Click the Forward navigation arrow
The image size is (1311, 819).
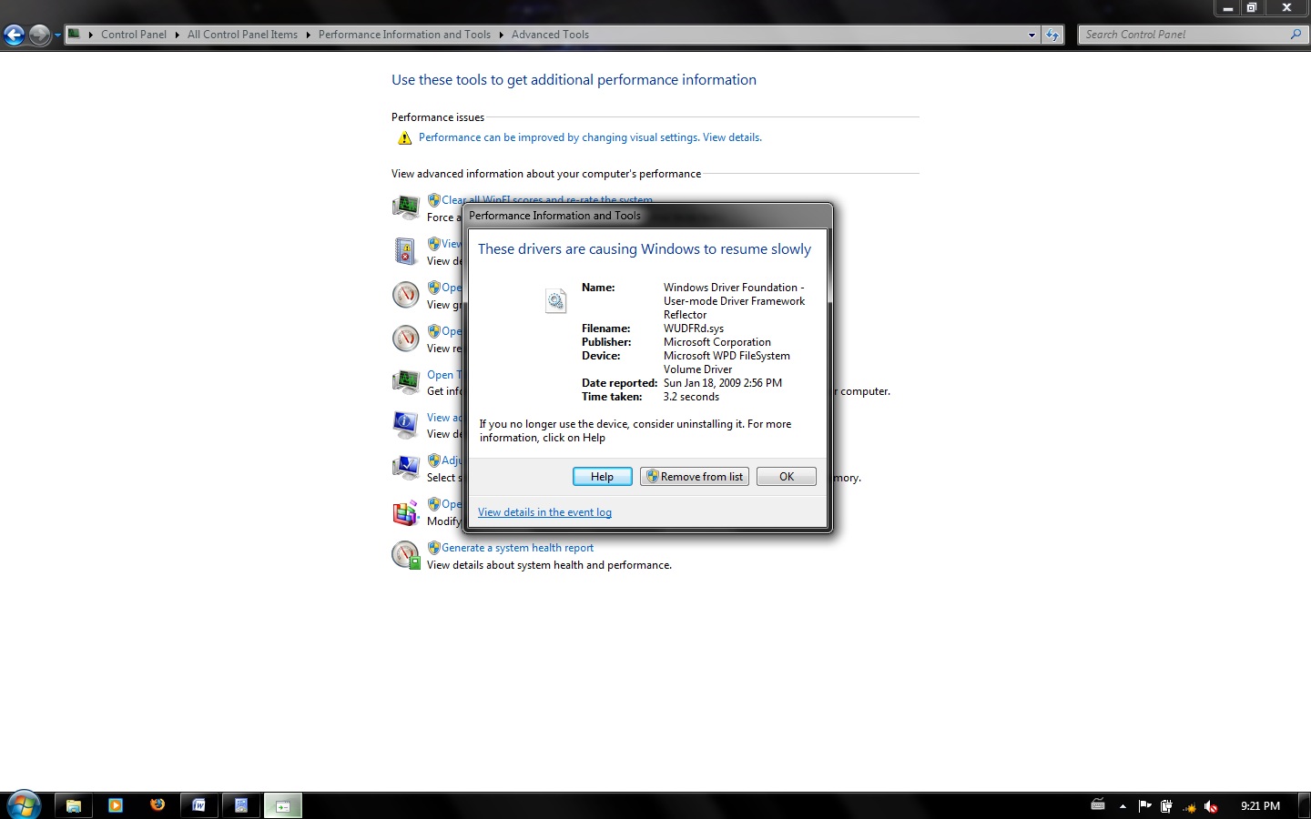tap(39, 35)
